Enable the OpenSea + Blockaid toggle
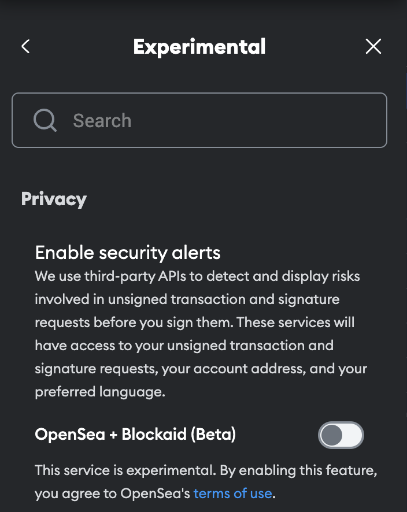 [x=341, y=435]
